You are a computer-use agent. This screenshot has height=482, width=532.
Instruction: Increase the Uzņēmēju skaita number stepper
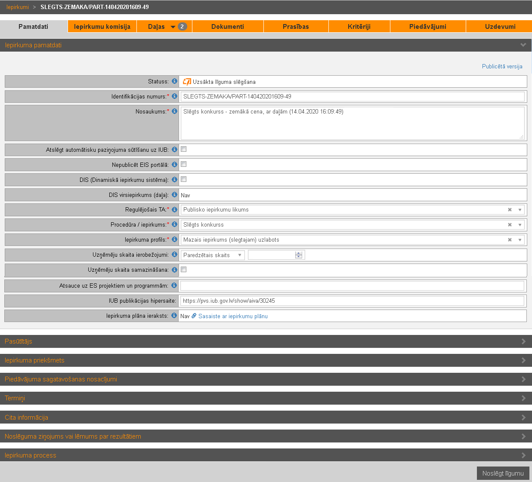coord(299,253)
